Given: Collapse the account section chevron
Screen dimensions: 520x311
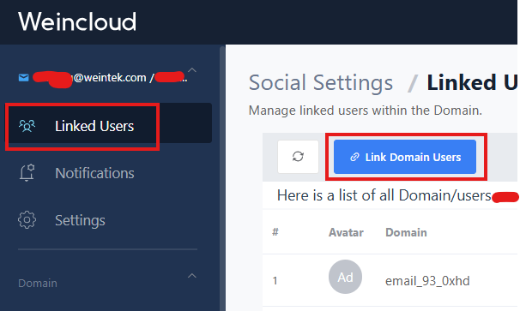Looking at the screenshot, I should (192, 70).
